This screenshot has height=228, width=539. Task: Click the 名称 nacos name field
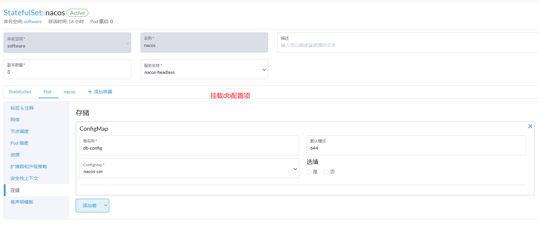pos(204,42)
